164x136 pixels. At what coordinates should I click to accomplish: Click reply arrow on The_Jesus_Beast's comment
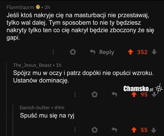[115, 94]
